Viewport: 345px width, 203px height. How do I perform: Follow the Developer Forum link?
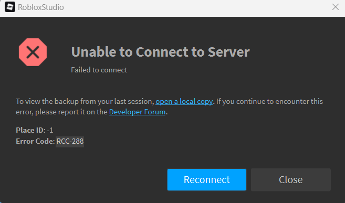coord(137,112)
